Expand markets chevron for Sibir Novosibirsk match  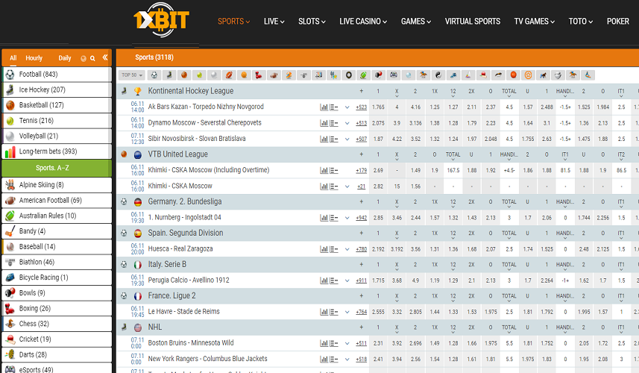[347, 139]
